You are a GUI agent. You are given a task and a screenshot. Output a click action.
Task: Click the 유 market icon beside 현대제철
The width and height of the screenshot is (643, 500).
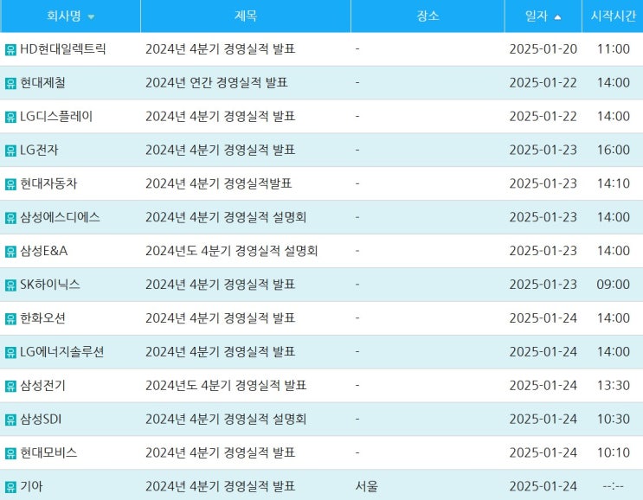click(10, 83)
